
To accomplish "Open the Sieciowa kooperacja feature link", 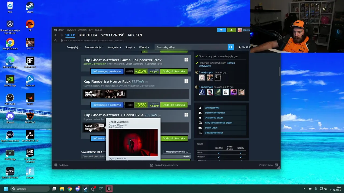I will (x=215, y=113).
